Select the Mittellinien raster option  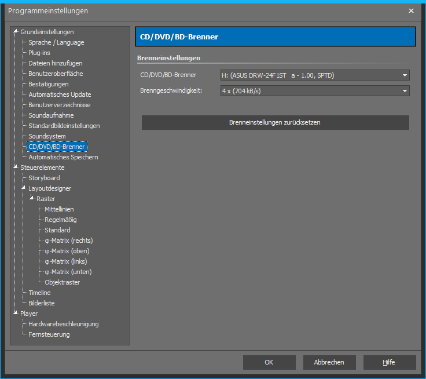tap(59, 209)
